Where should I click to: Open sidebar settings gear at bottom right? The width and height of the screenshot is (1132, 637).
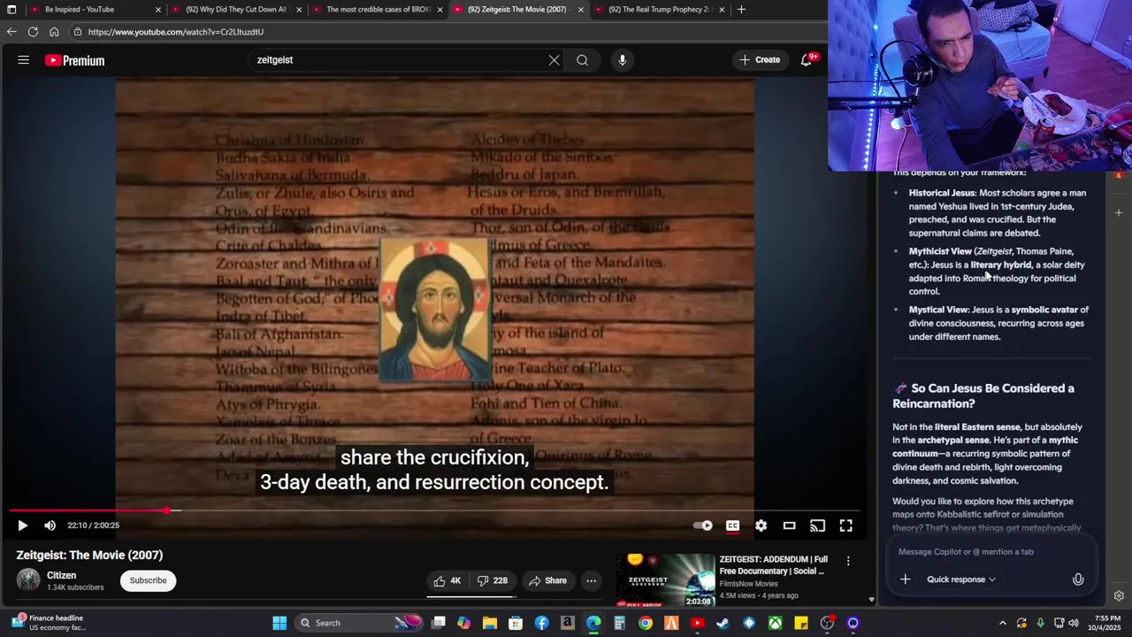(x=1119, y=595)
